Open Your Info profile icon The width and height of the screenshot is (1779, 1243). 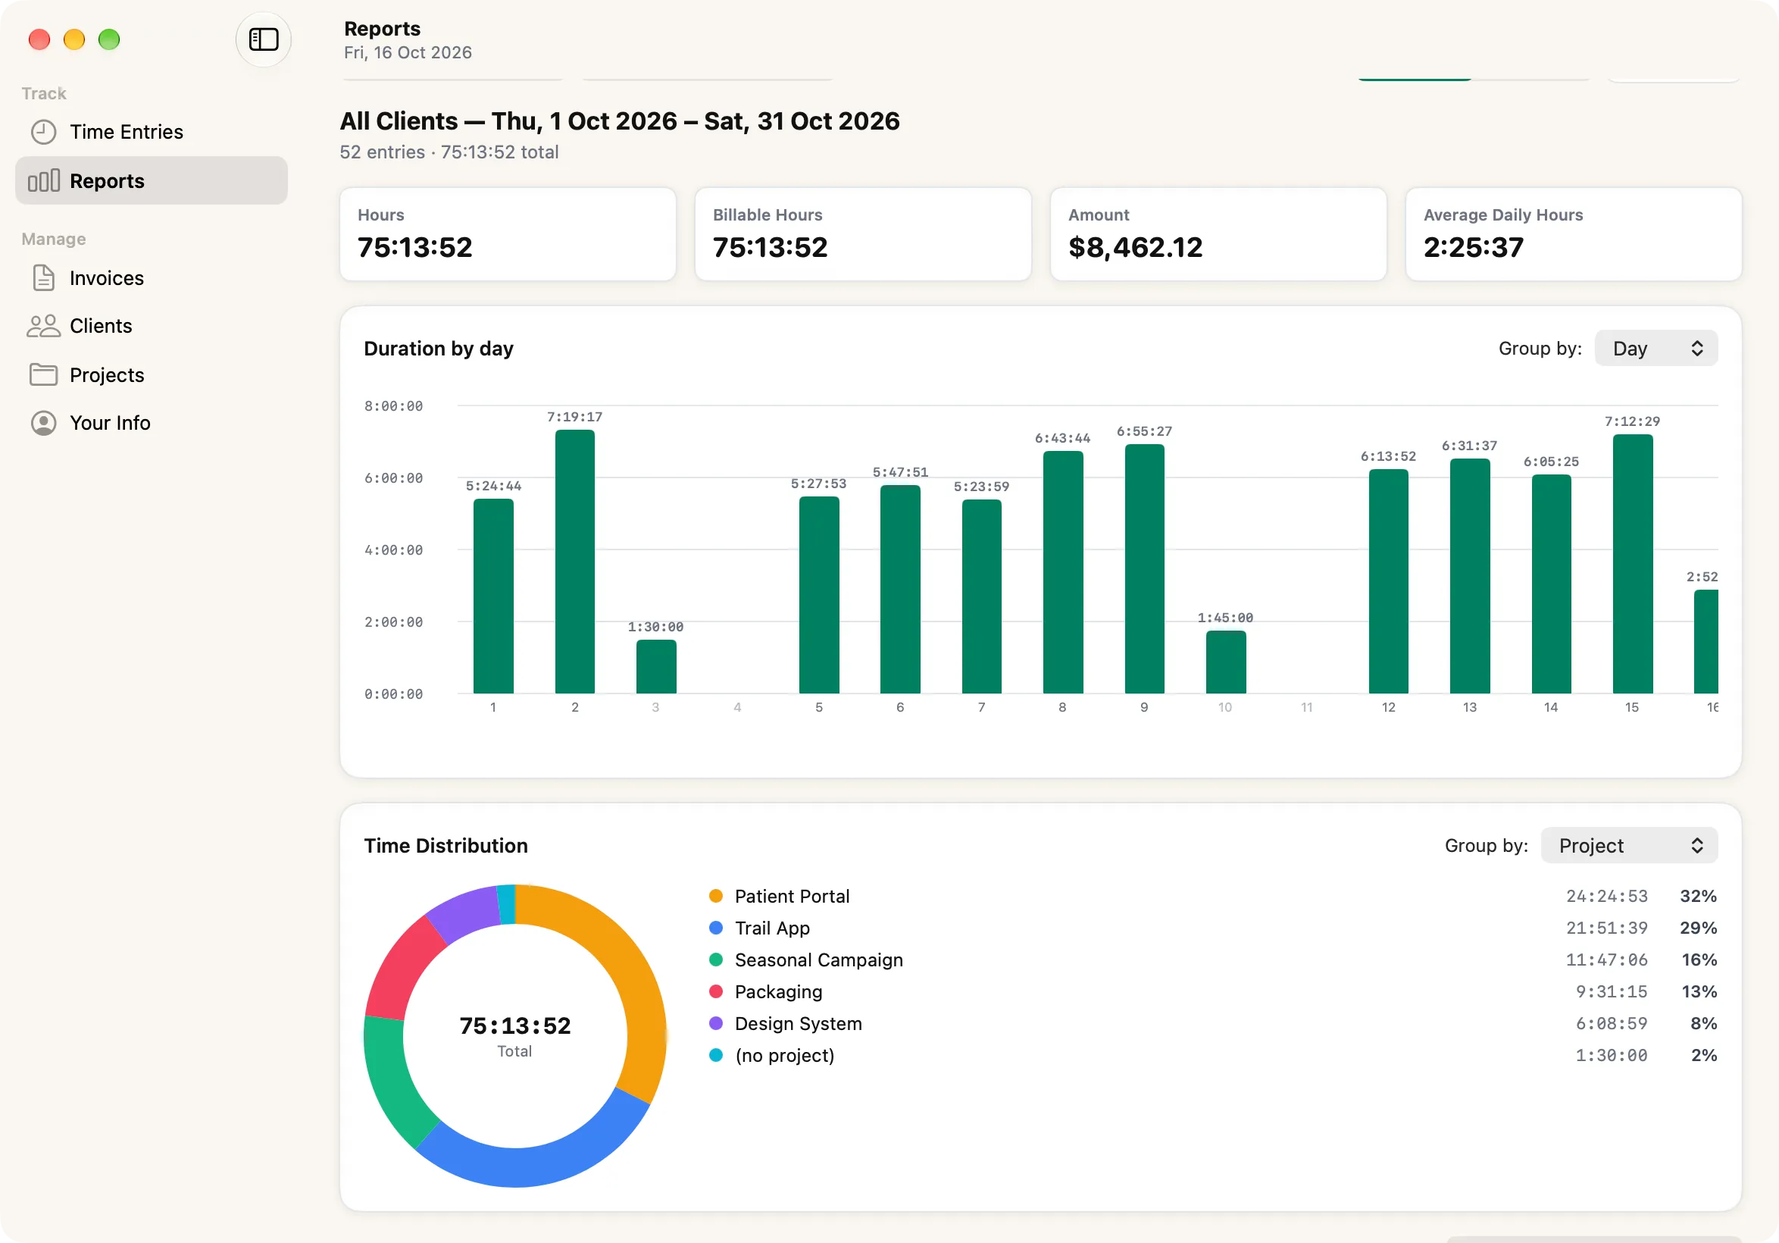[43, 423]
